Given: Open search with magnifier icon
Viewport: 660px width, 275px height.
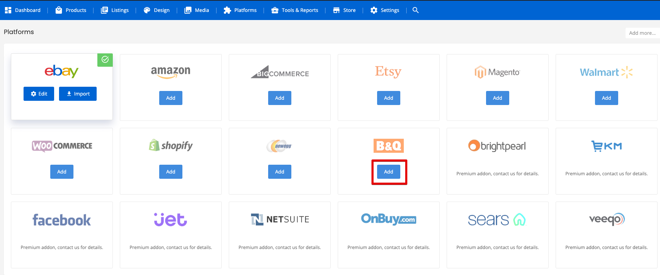Looking at the screenshot, I should click(415, 10).
